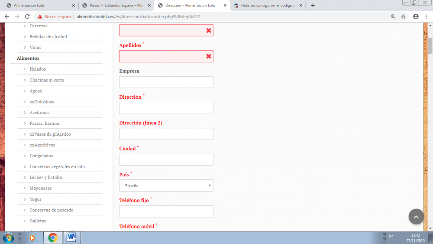Open the Congelados category
Image resolution: width=433 pixels, height=244 pixels.
(41, 156)
